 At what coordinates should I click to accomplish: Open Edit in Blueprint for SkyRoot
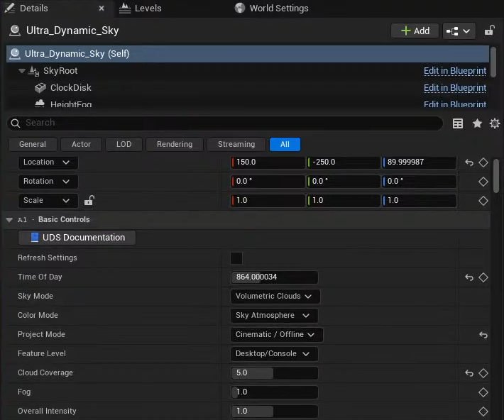pyautogui.click(x=455, y=71)
